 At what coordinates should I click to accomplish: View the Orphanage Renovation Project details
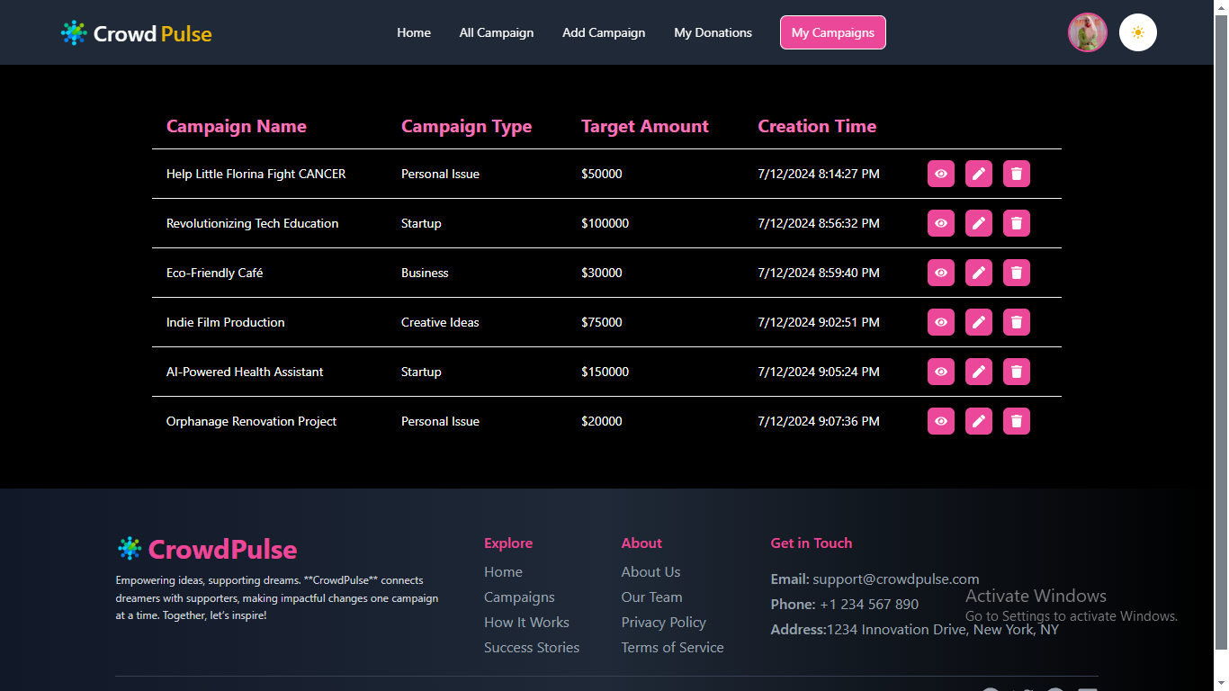[940, 421]
